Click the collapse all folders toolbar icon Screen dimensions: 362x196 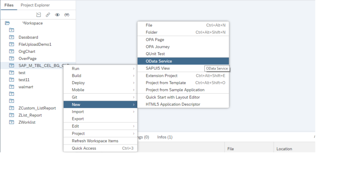point(39,15)
